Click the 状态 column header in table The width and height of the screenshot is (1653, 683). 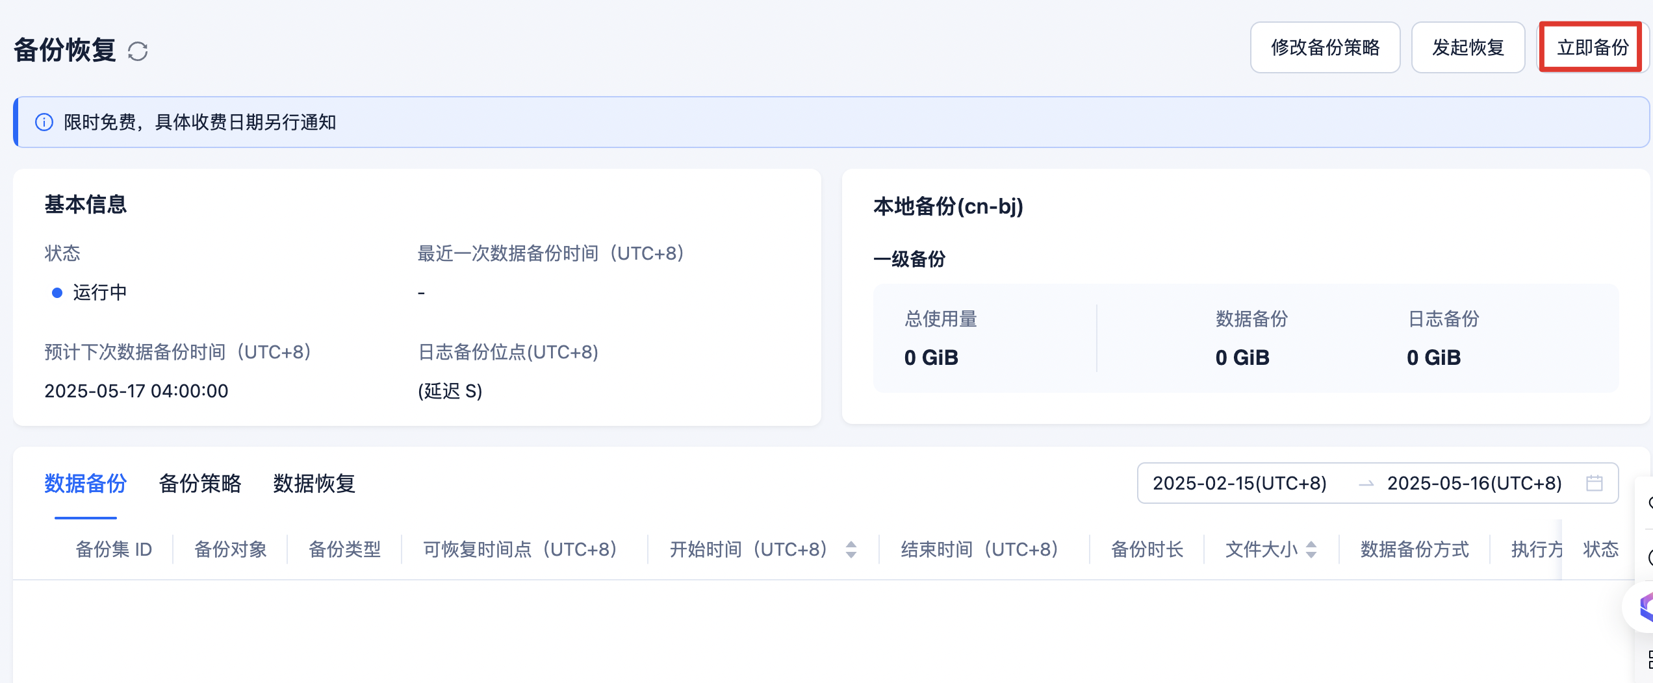[1600, 549]
